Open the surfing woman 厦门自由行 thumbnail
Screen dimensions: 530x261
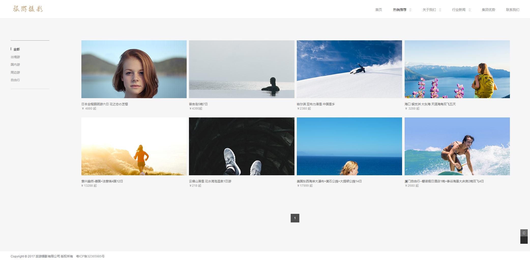[457, 146]
